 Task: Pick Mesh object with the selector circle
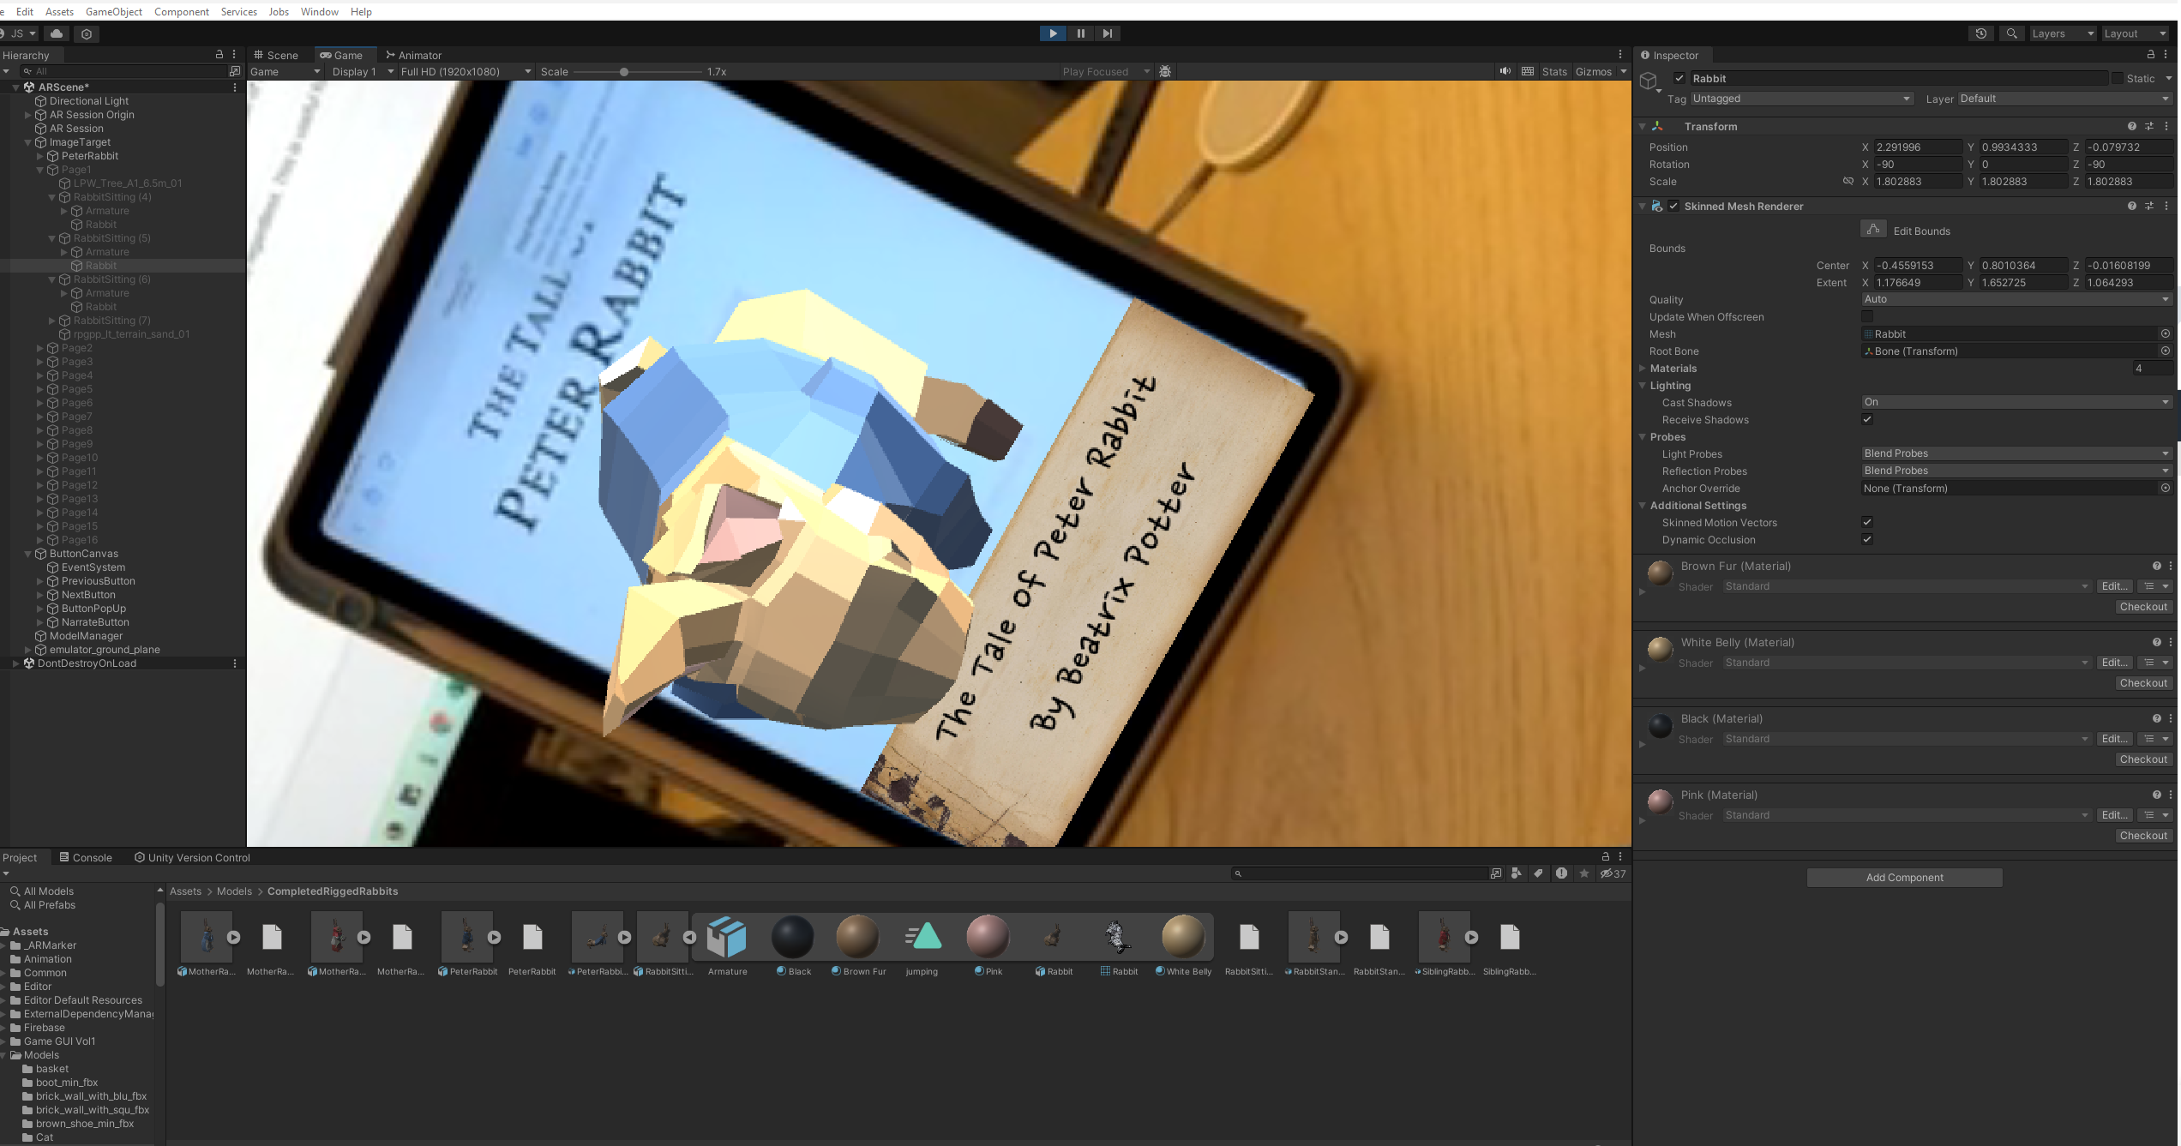point(2166,334)
